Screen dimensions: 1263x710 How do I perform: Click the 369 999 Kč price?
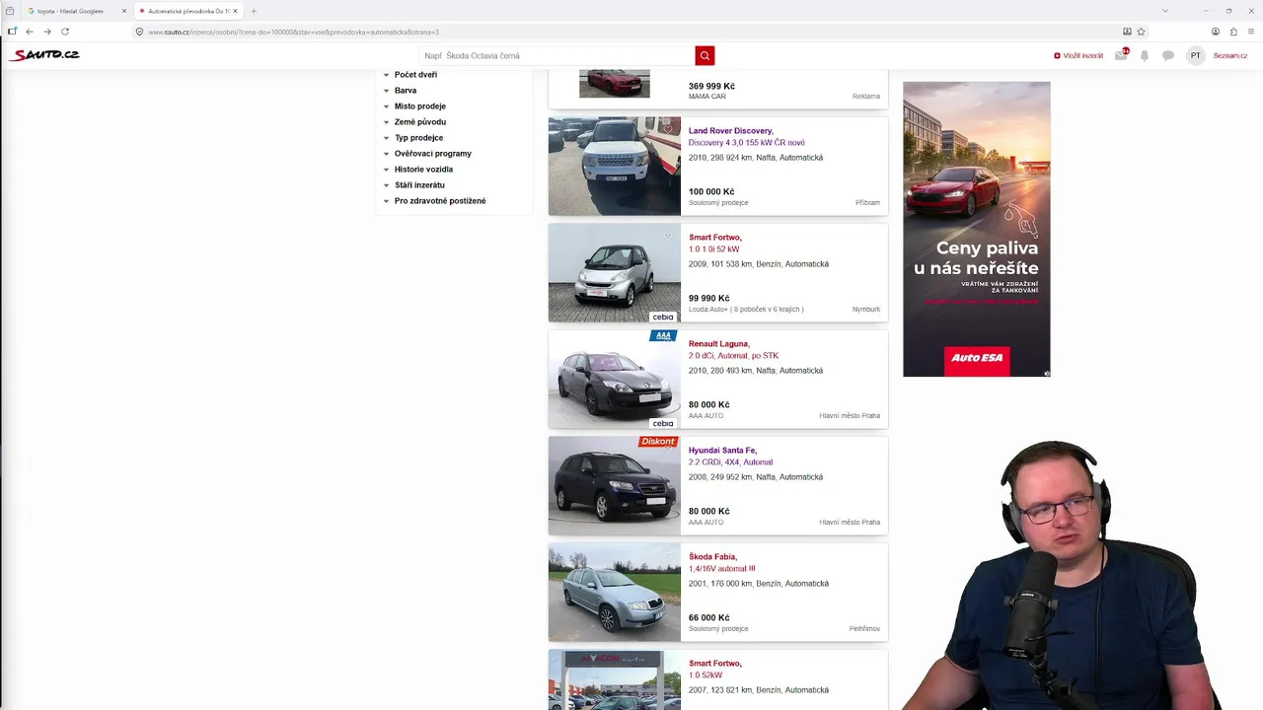pyautogui.click(x=711, y=86)
